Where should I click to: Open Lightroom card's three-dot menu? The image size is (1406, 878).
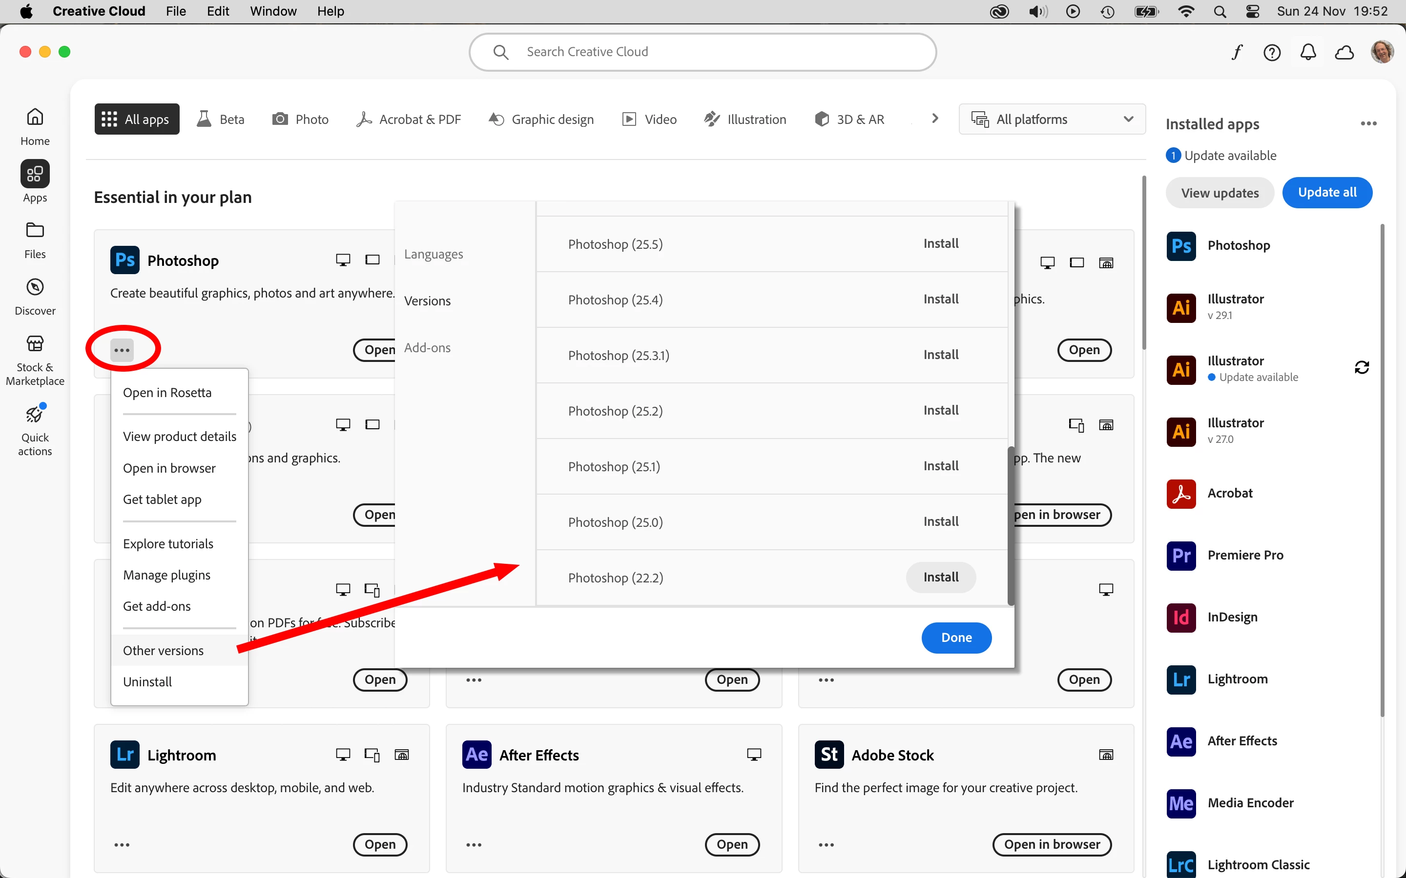(x=122, y=844)
